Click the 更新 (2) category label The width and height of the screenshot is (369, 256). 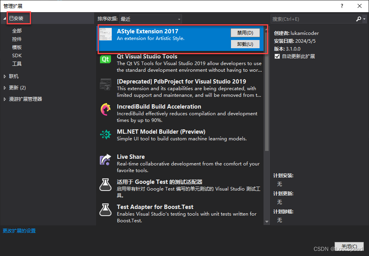17,88
